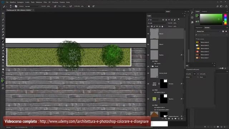Image resolution: width=229 pixels, height=129 pixels.
Task: Select the Rectangular Marquee tool
Action: coord(3,16)
